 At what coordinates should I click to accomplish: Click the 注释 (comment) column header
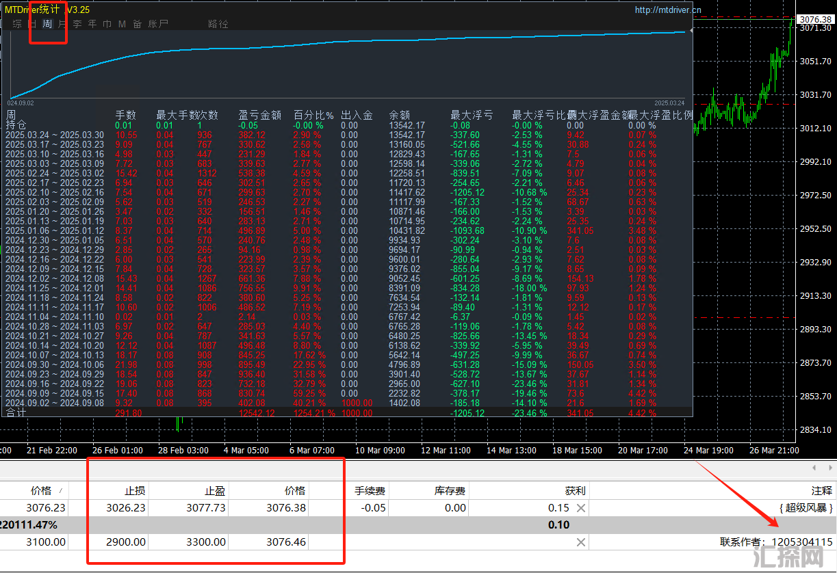click(821, 490)
